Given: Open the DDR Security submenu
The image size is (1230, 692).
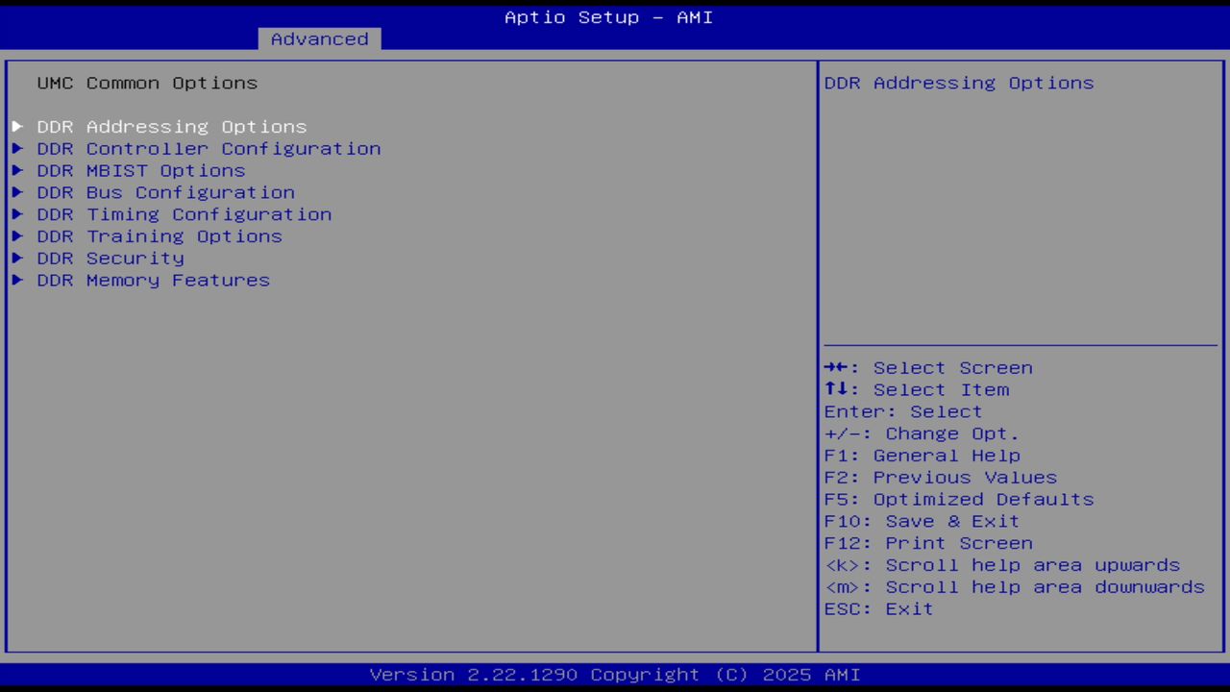Looking at the screenshot, I should click(111, 258).
